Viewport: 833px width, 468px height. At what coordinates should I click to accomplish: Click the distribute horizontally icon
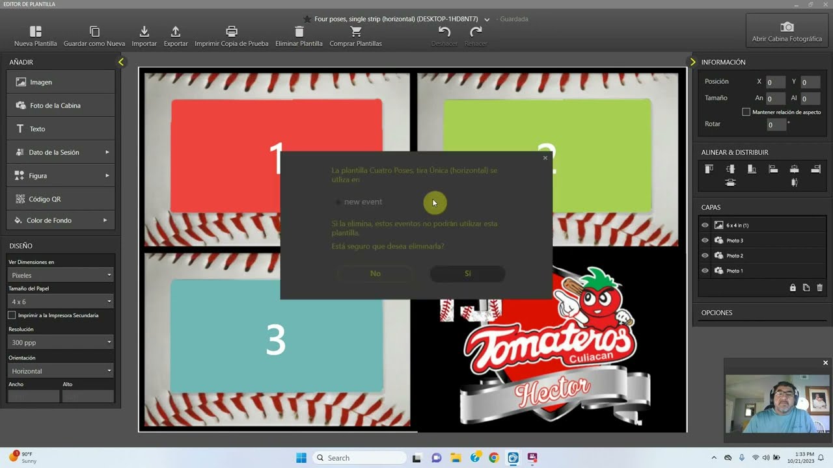794,183
